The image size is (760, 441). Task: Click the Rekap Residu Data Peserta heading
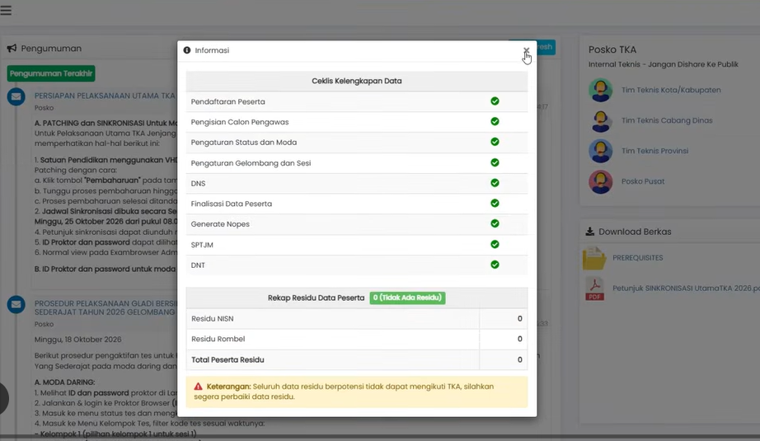tap(316, 298)
